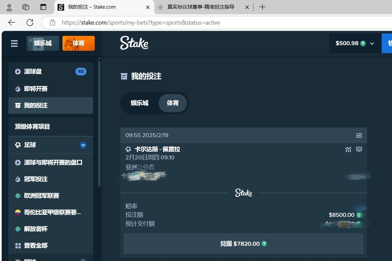Screen dimensions: 392x261
Task: Open browser workspaces icon
Action: (x=26, y=7)
